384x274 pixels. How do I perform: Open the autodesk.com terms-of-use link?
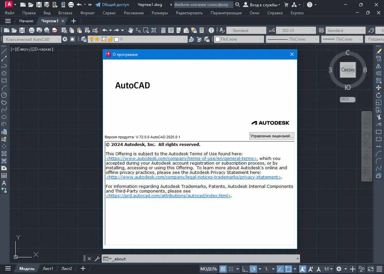(x=182, y=158)
